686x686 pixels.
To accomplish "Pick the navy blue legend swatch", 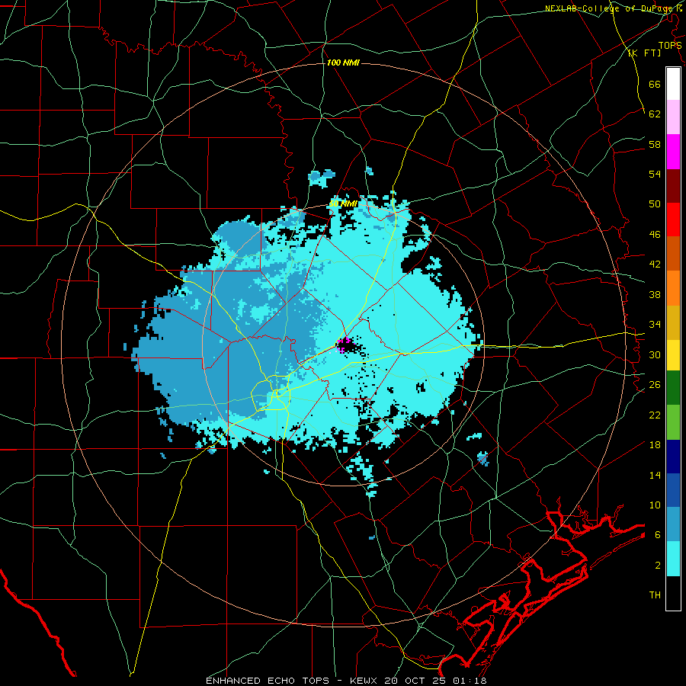I will tap(673, 457).
